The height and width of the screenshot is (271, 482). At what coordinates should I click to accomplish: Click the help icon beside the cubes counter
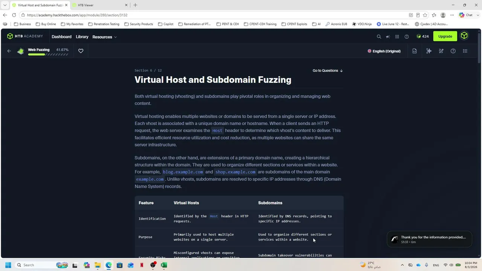(407, 37)
